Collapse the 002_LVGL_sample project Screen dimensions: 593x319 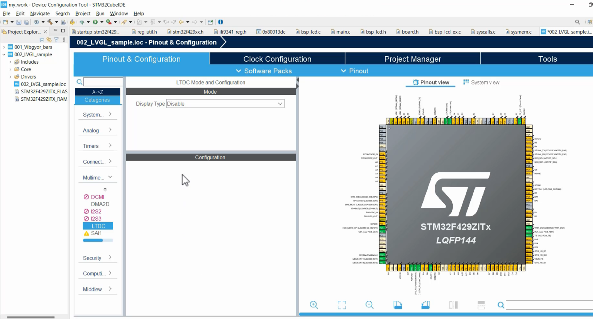click(4, 54)
